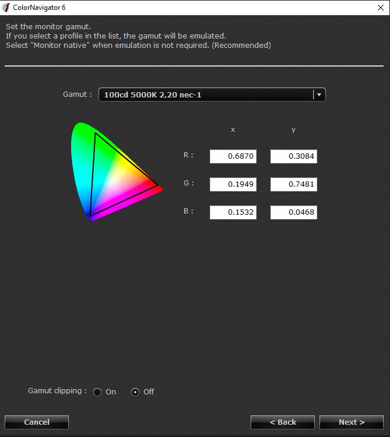The image size is (390, 437).
Task: Go to previous step with Back
Action: (x=283, y=422)
